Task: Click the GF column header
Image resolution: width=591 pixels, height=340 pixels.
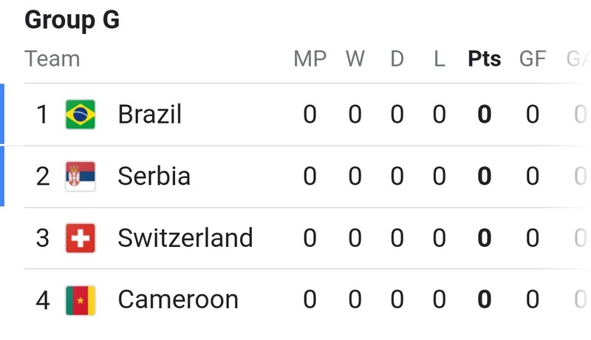Action: (532, 59)
